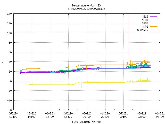165x124 pixels.
Task: Click the yellow SCANNER legend line sample
Action: tap(153, 30)
